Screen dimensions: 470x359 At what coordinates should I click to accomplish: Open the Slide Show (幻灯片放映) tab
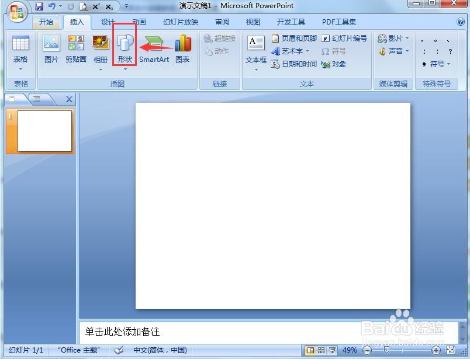tap(181, 22)
